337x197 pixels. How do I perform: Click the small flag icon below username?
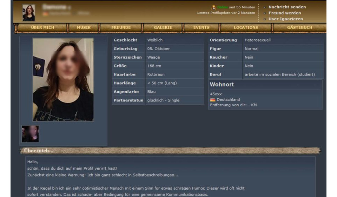click(x=45, y=14)
